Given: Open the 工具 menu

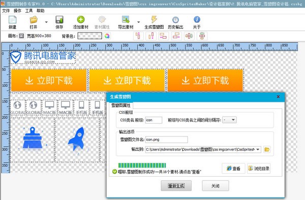Looking at the screenshot, I should (x=29, y=11).
